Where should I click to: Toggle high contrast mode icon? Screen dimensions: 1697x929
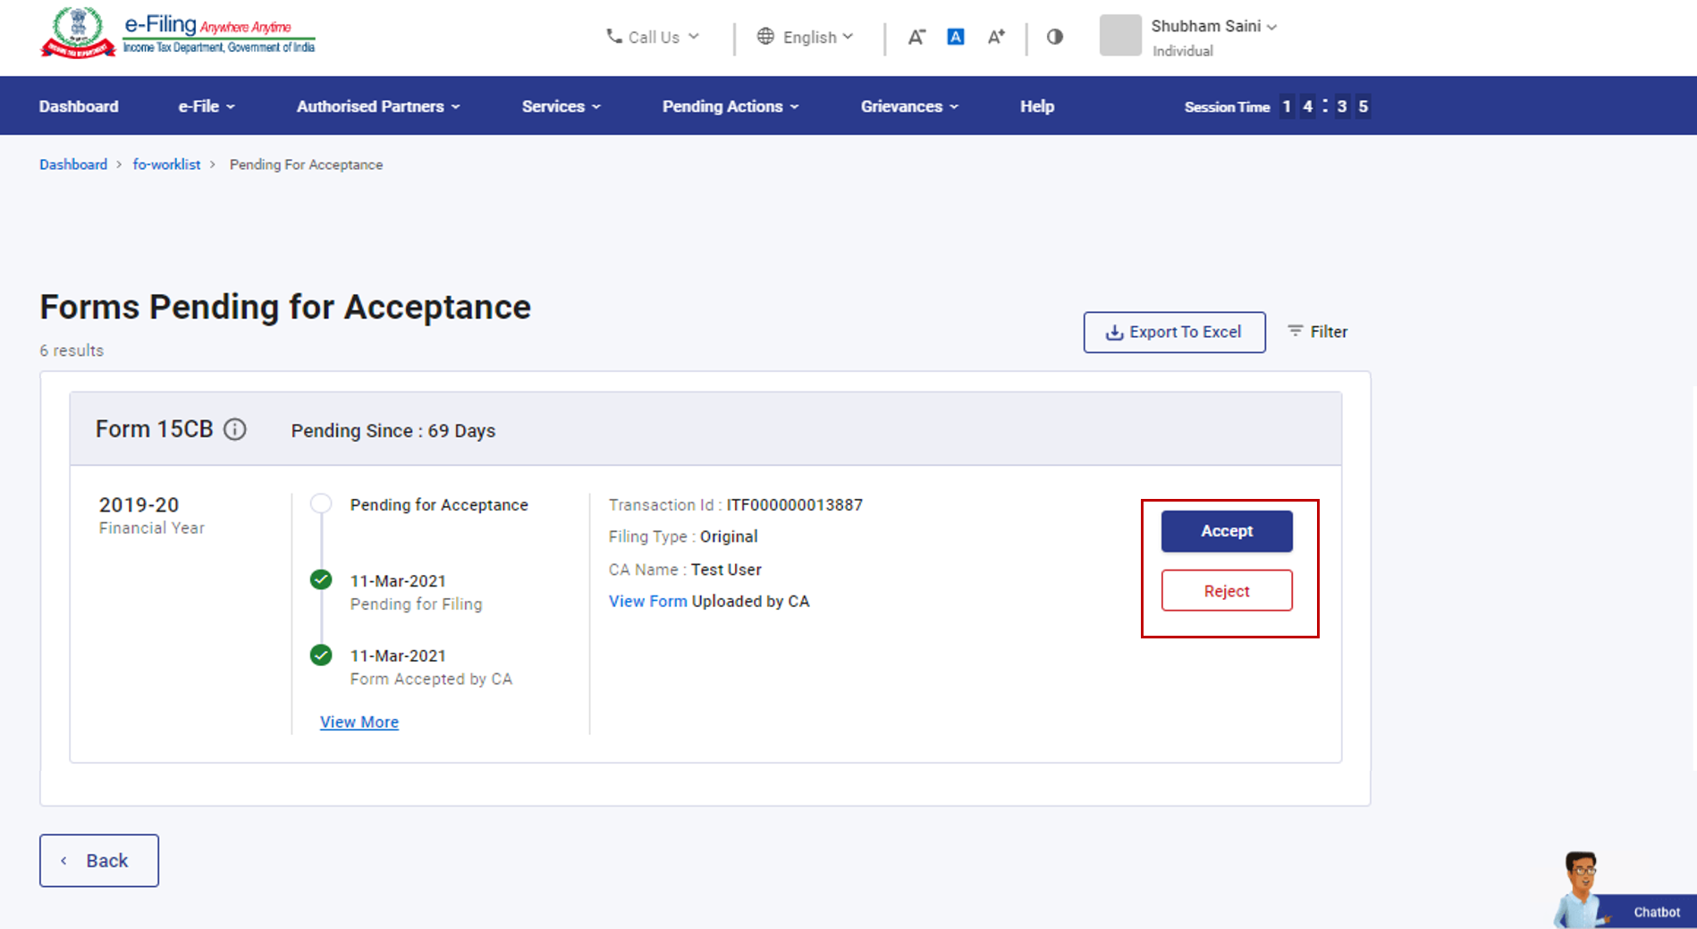click(1055, 37)
